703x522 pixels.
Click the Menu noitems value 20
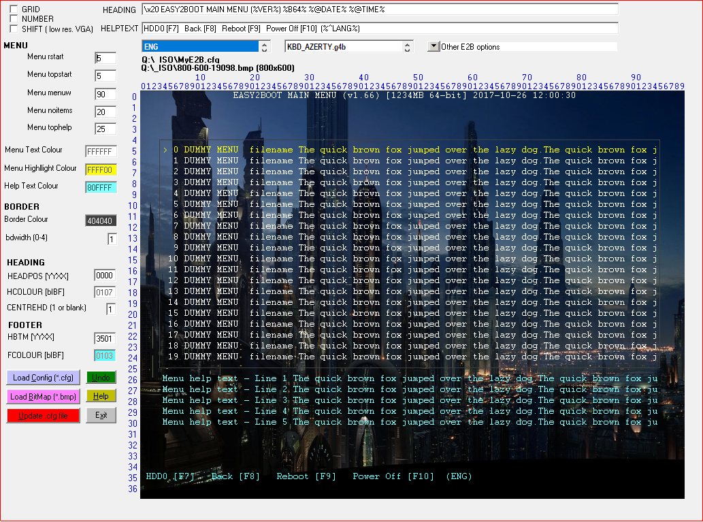(105, 112)
